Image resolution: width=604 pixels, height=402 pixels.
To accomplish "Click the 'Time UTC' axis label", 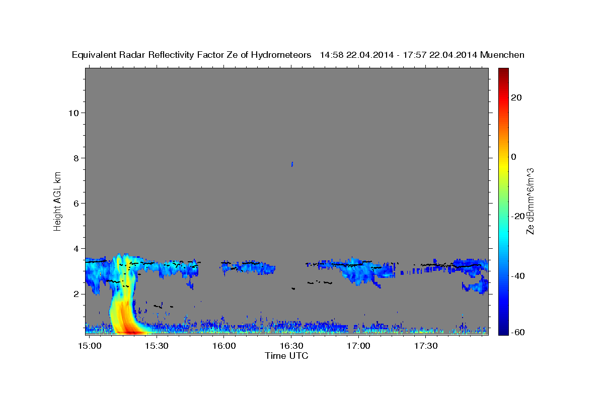I will tap(286, 356).
